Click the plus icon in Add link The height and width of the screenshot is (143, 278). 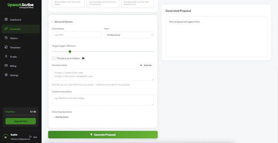[x=141, y=65]
